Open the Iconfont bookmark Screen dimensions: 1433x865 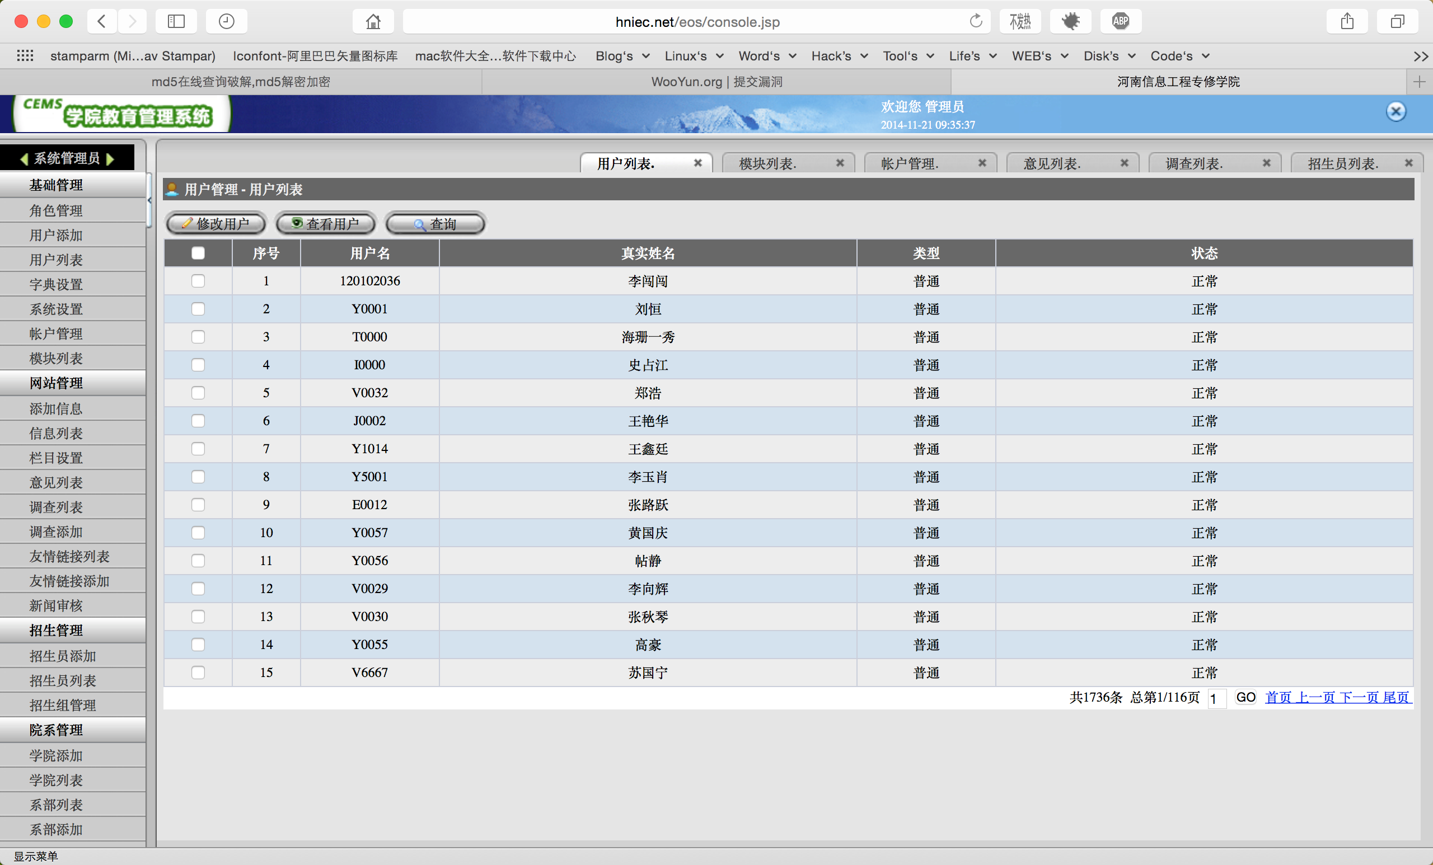click(315, 56)
